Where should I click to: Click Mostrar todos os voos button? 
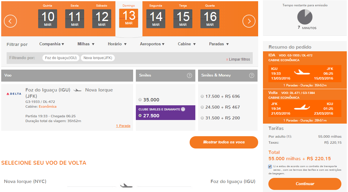pos(224,142)
